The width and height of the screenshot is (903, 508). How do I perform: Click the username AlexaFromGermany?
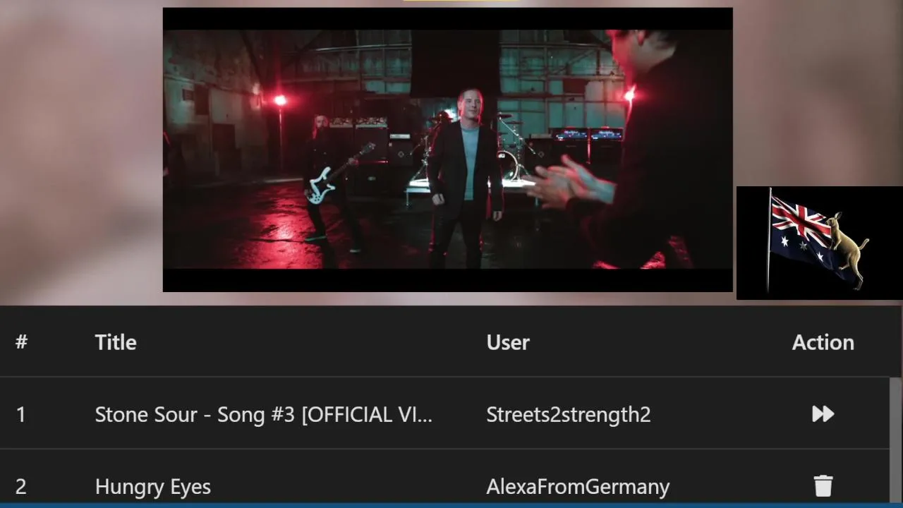click(x=578, y=486)
